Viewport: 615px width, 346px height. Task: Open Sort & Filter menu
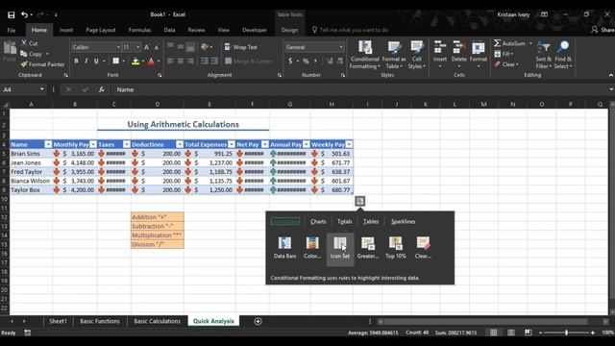[543, 55]
